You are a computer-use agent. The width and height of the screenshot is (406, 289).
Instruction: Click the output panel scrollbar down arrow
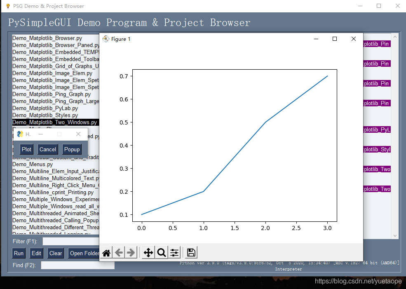click(x=395, y=236)
